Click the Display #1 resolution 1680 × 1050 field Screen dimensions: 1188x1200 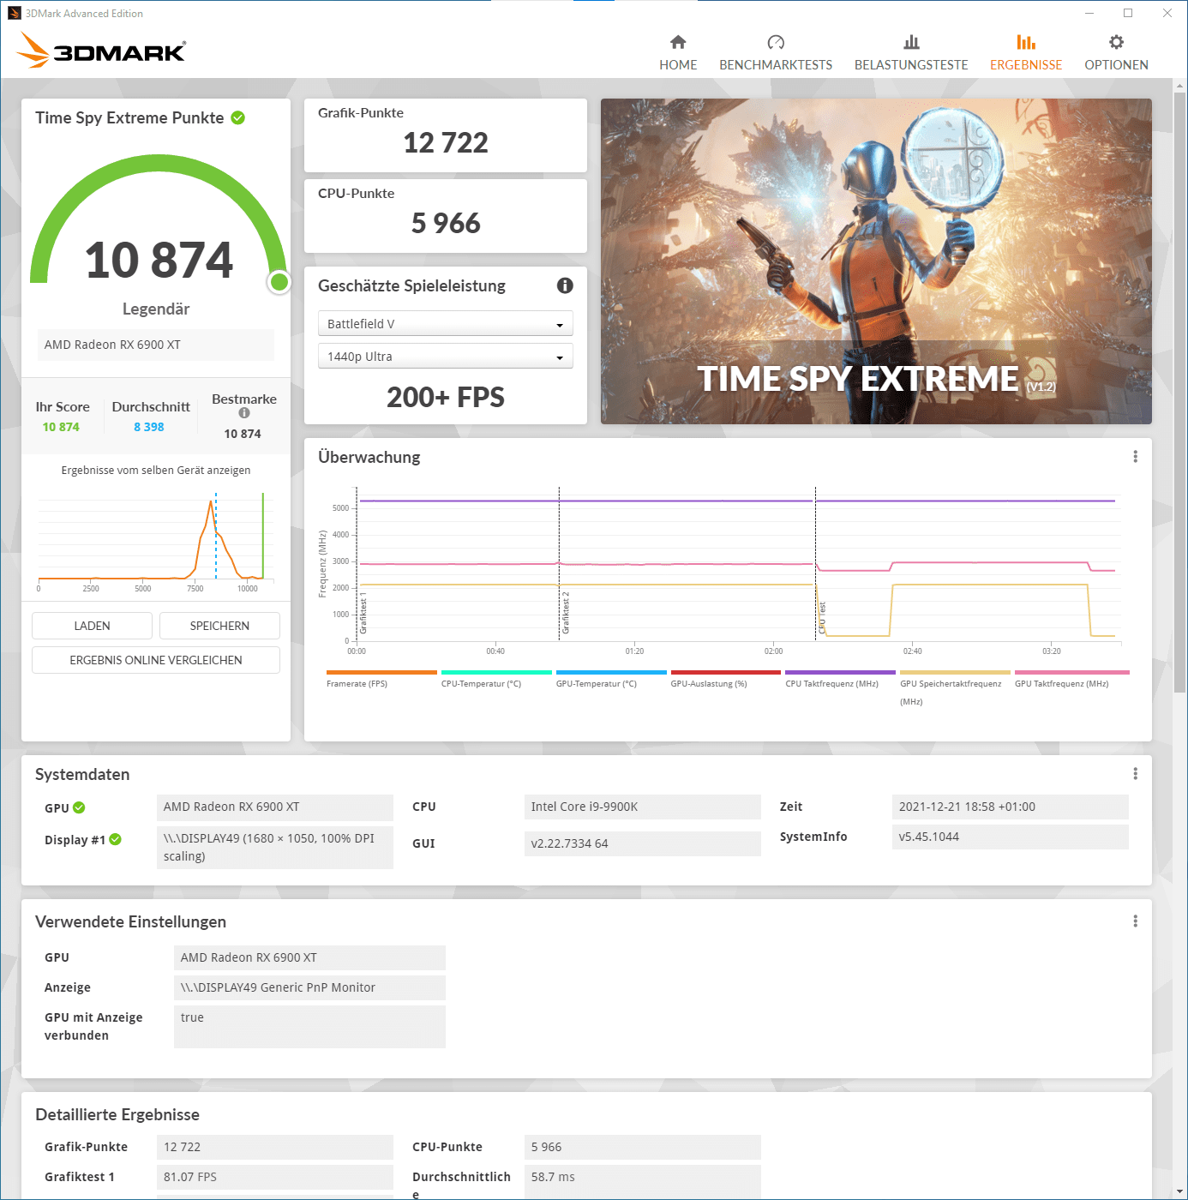tap(275, 847)
